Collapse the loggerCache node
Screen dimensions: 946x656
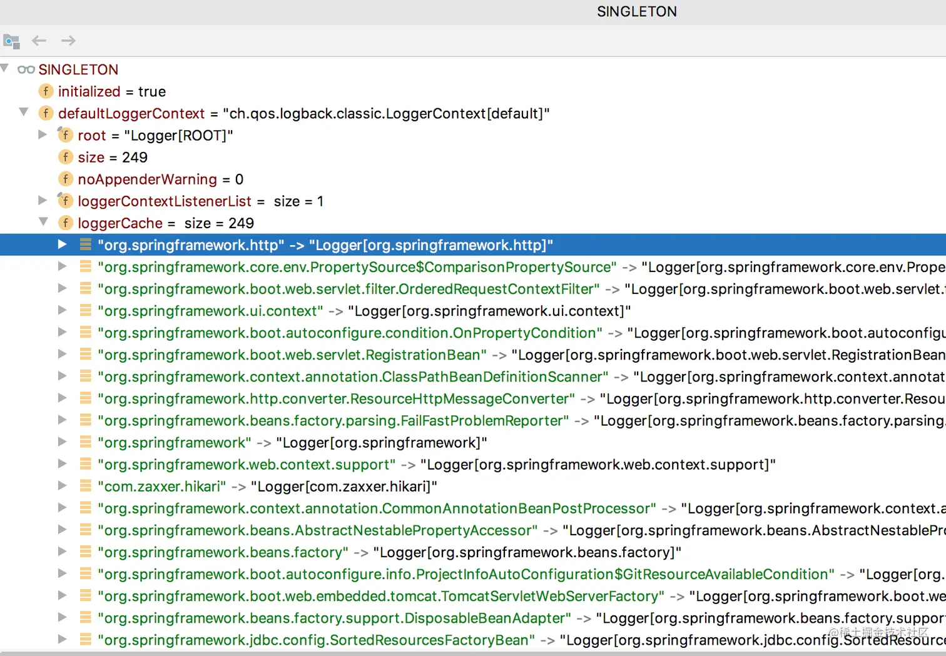tap(43, 221)
